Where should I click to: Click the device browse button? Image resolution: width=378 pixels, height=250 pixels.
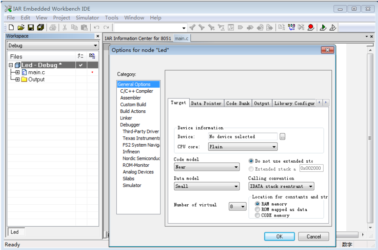pos(282,137)
